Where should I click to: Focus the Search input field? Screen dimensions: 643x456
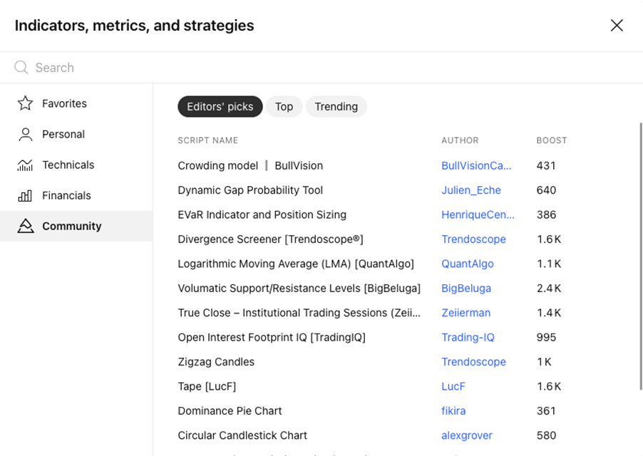321,68
